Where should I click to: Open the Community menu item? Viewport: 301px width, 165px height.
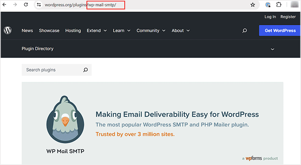[148, 31]
